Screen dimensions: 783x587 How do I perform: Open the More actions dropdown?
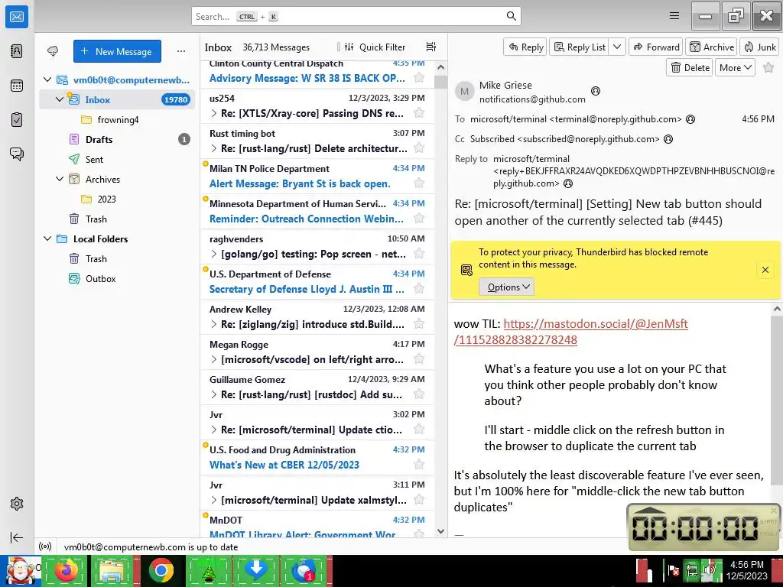(735, 67)
